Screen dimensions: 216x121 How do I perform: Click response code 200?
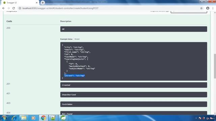(8, 28)
